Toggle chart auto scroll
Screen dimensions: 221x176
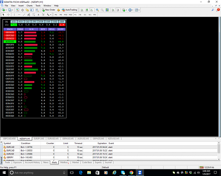[113, 10]
